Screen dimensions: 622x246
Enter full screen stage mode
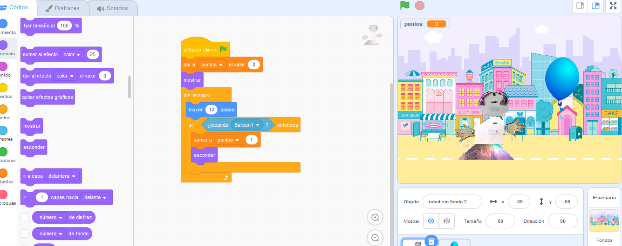(614, 6)
